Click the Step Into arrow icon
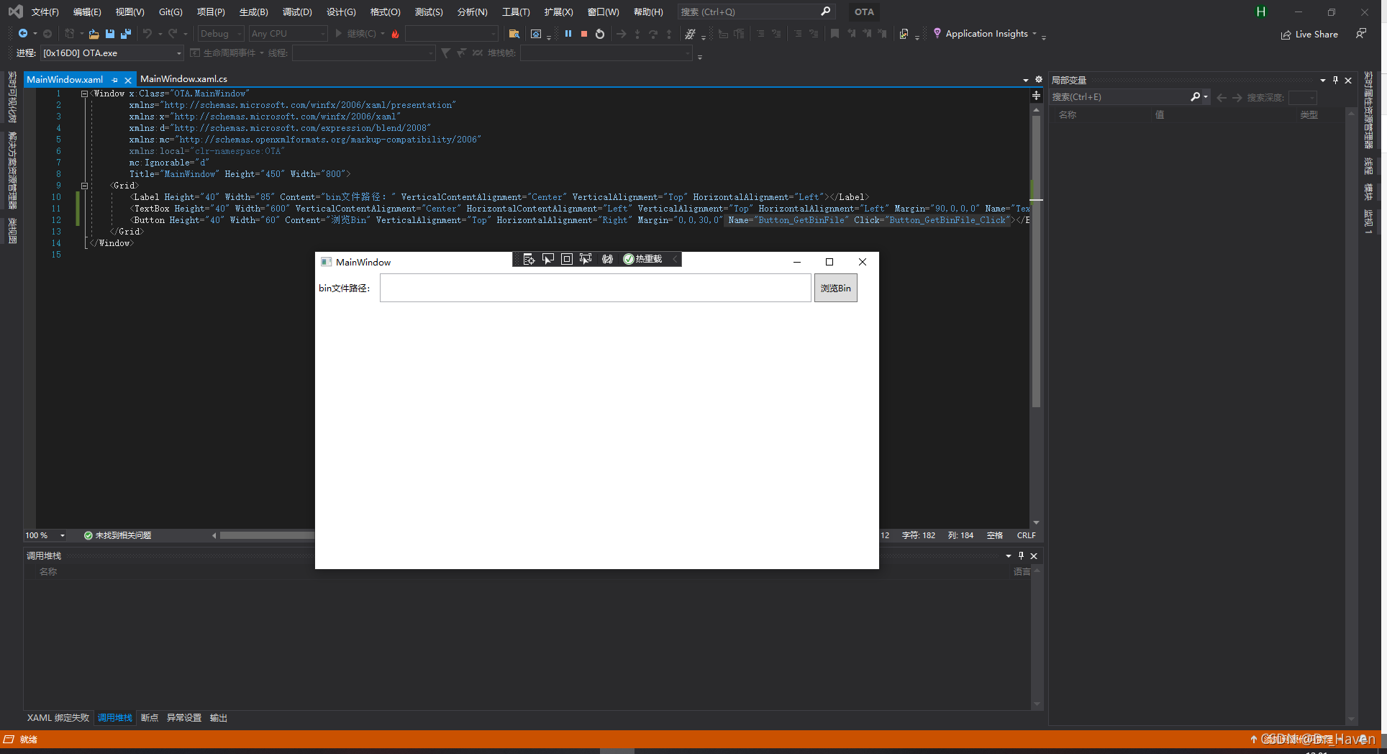Viewport: 1387px width, 754px height. pyautogui.click(x=637, y=34)
